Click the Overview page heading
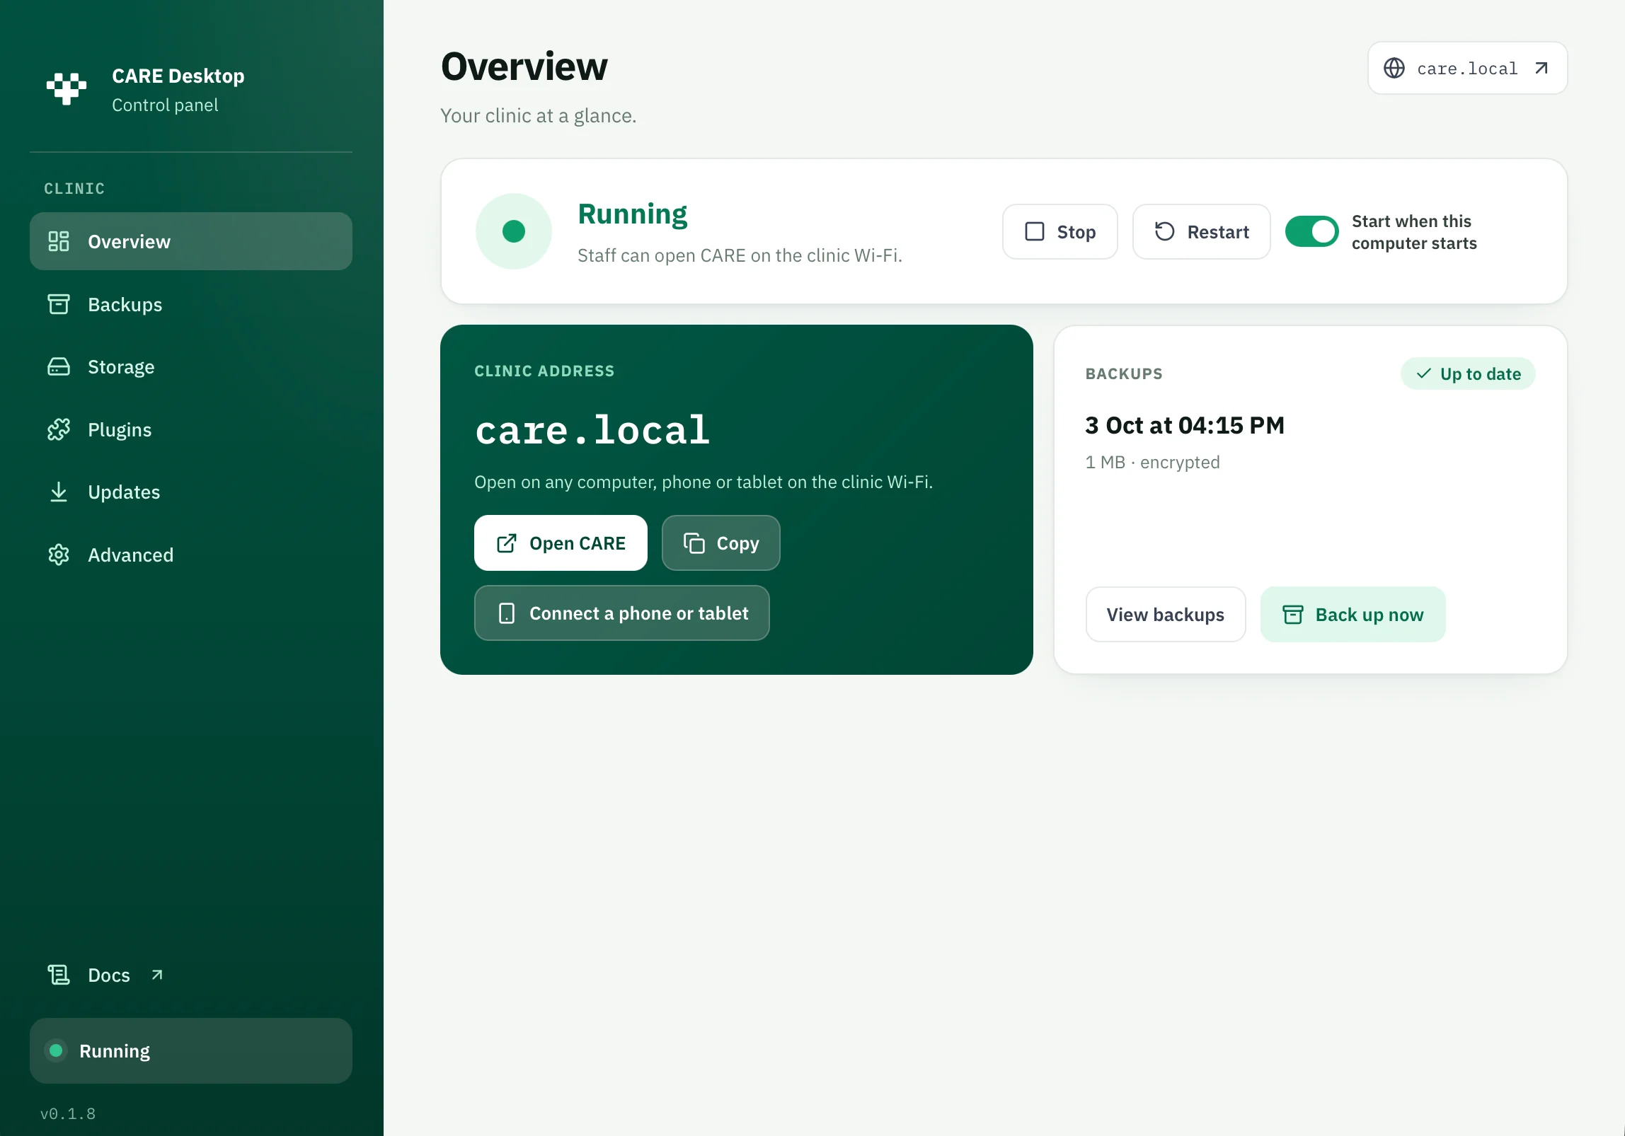This screenshot has width=1625, height=1136. [x=524, y=66]
